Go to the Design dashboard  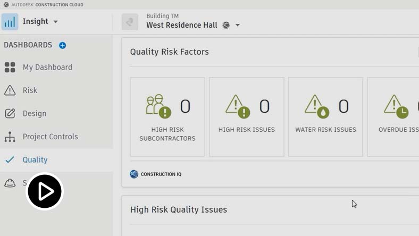tap(34, 113)
